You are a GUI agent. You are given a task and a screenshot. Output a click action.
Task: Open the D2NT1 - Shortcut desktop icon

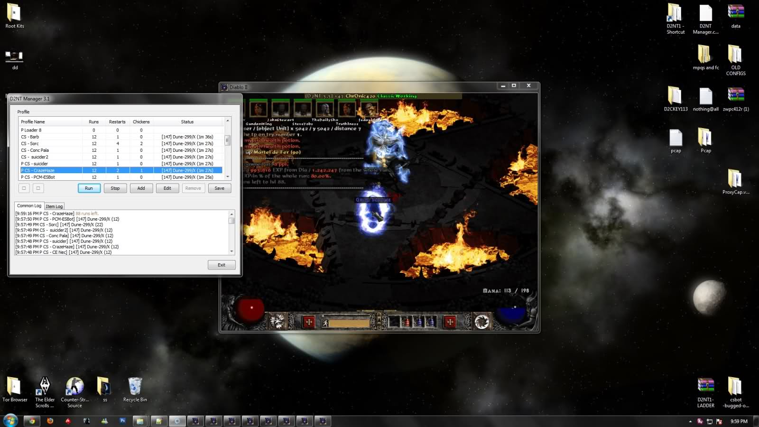coord(676,19)
